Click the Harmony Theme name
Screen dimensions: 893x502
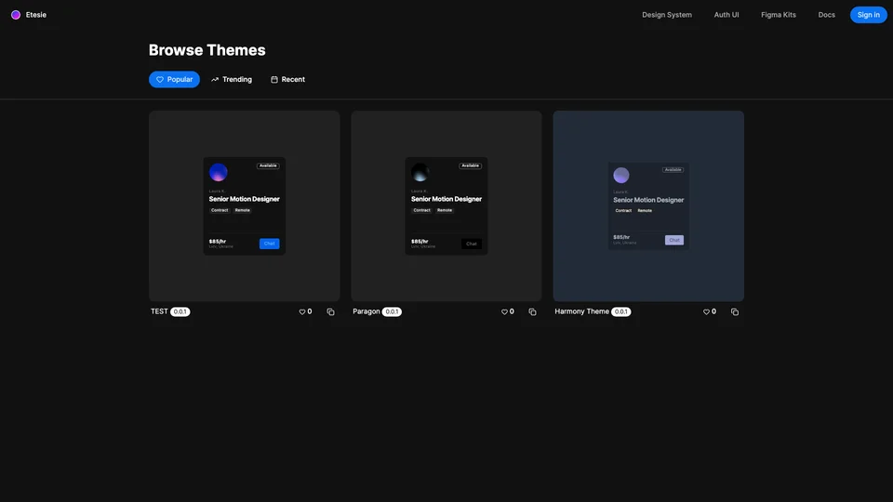tap(581, 311)
